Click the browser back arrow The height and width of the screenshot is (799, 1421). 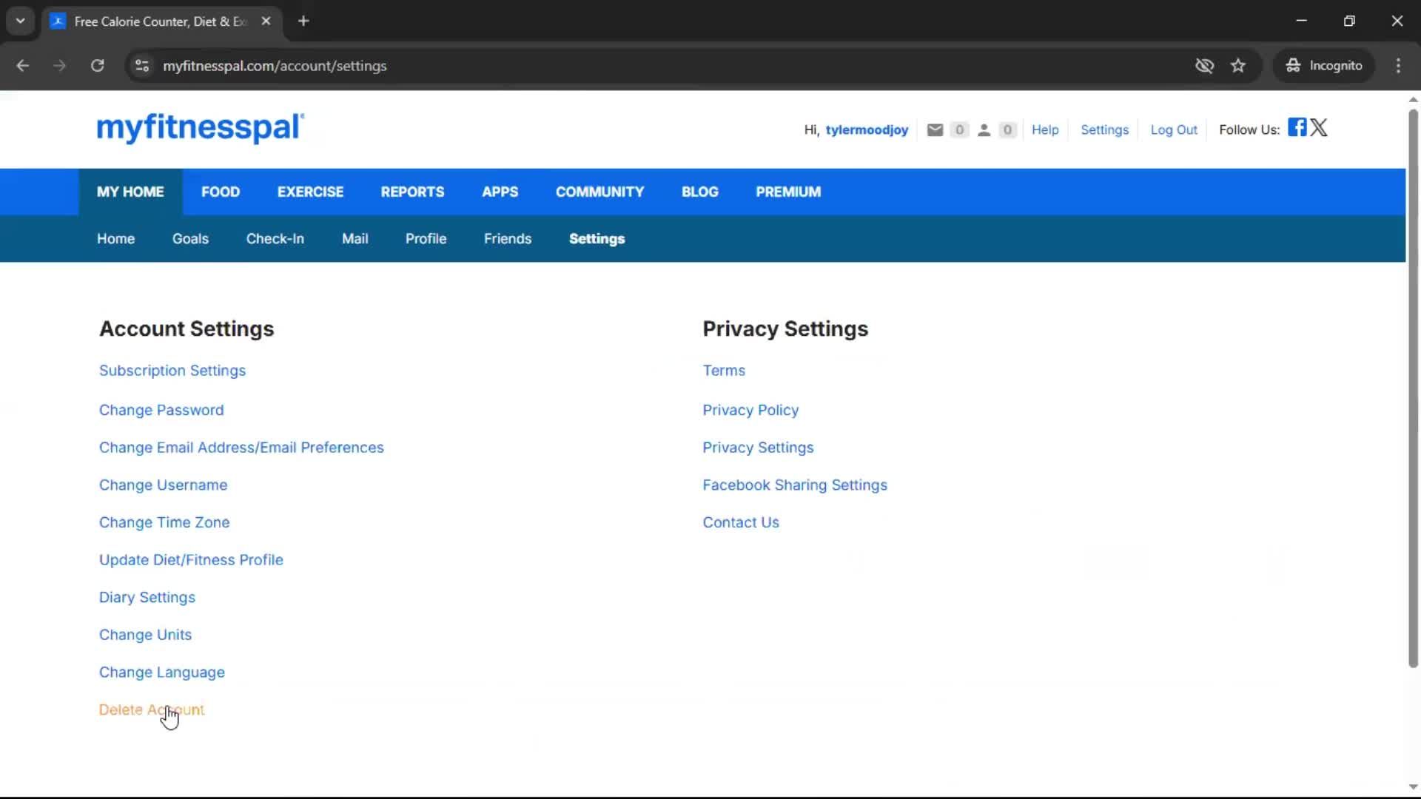[22, 66]
